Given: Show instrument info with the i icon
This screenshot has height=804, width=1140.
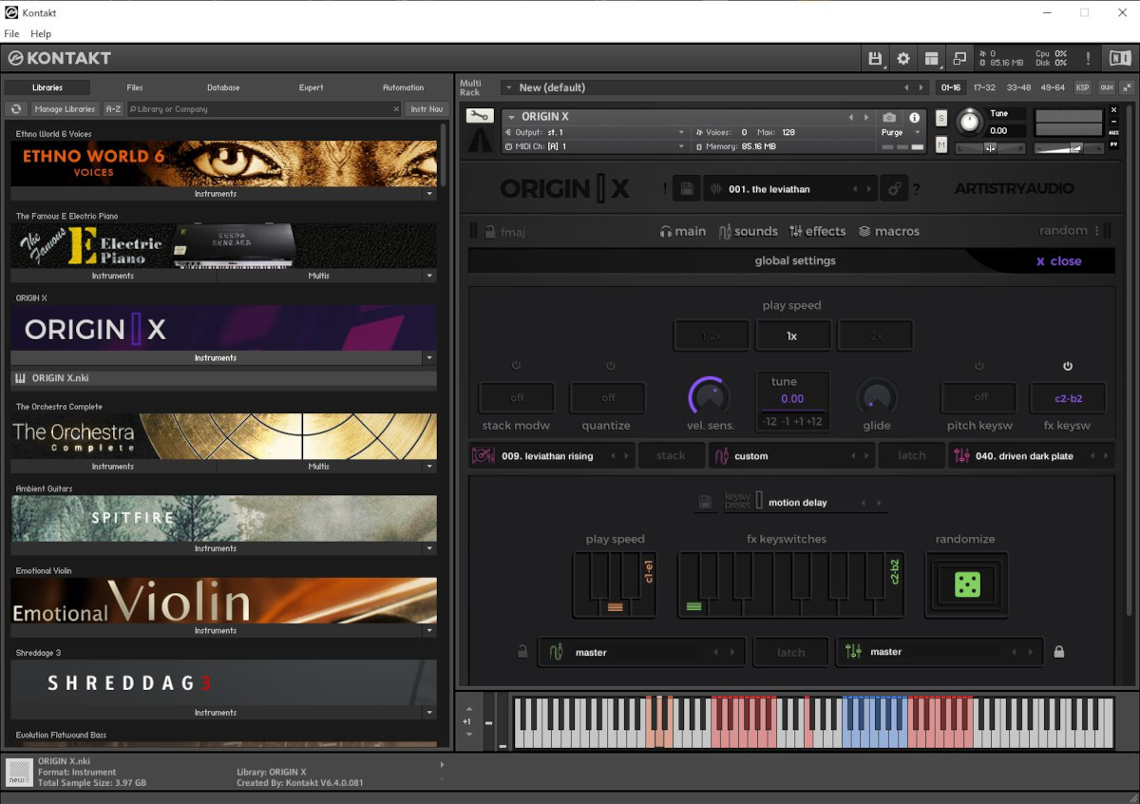Looking at the screenshot, I should tap(915, 118).
